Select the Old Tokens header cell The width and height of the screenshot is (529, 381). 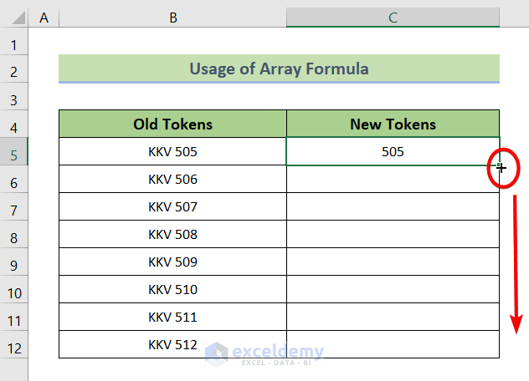(x=172, y=124)
